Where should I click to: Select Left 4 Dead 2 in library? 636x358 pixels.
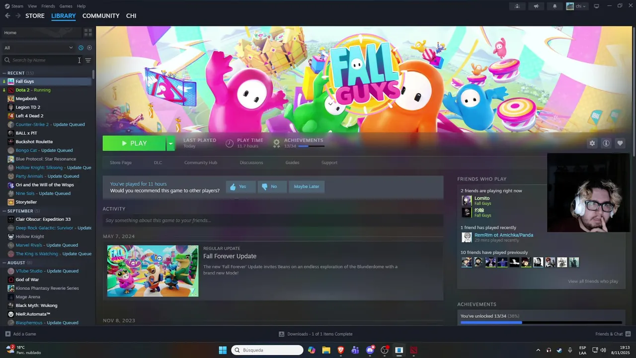29,116
